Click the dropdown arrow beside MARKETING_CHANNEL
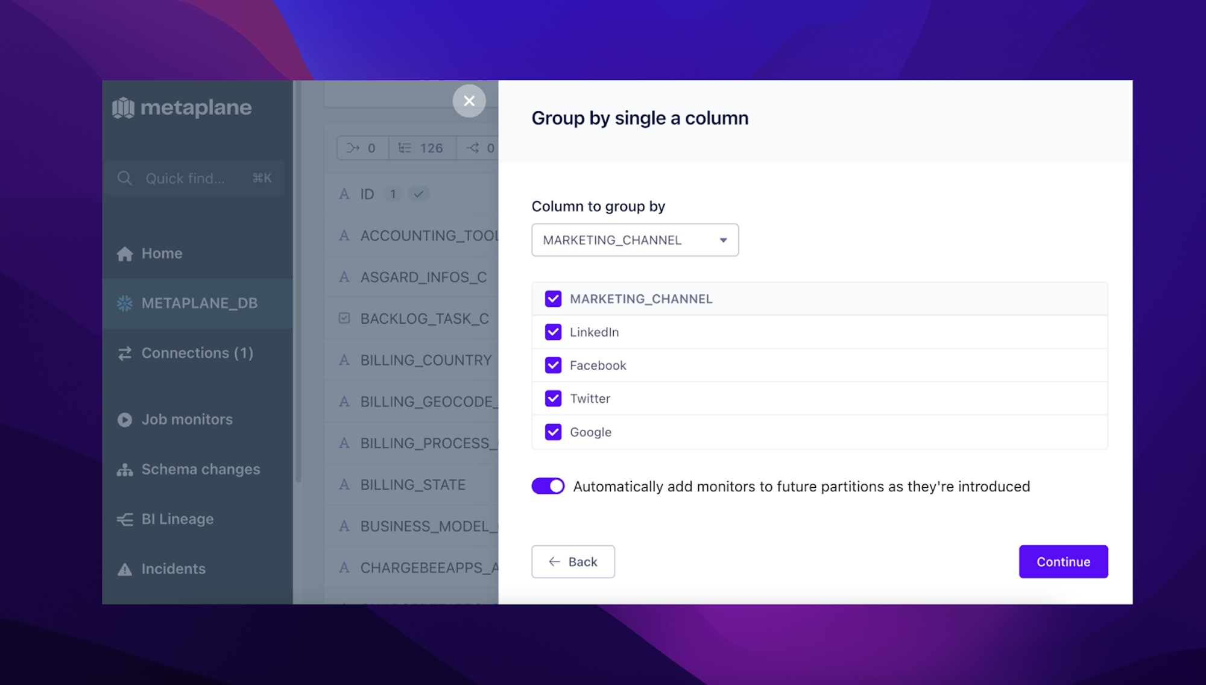This screenshot has height=685, width=1206. click(x=723, y=240)
